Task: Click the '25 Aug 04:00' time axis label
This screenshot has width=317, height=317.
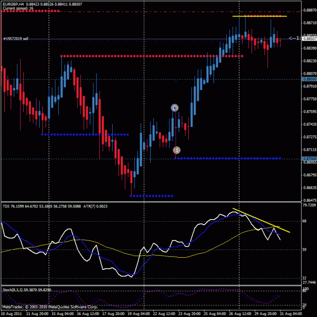Action: (215, 314)
